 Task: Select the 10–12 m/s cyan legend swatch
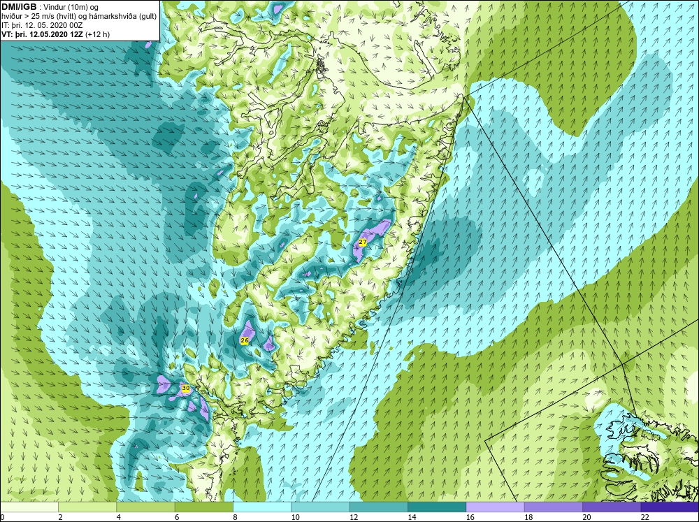321,507
